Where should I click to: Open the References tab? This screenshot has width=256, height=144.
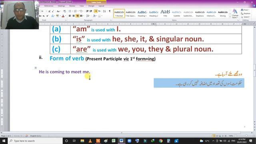coord(49,6)
